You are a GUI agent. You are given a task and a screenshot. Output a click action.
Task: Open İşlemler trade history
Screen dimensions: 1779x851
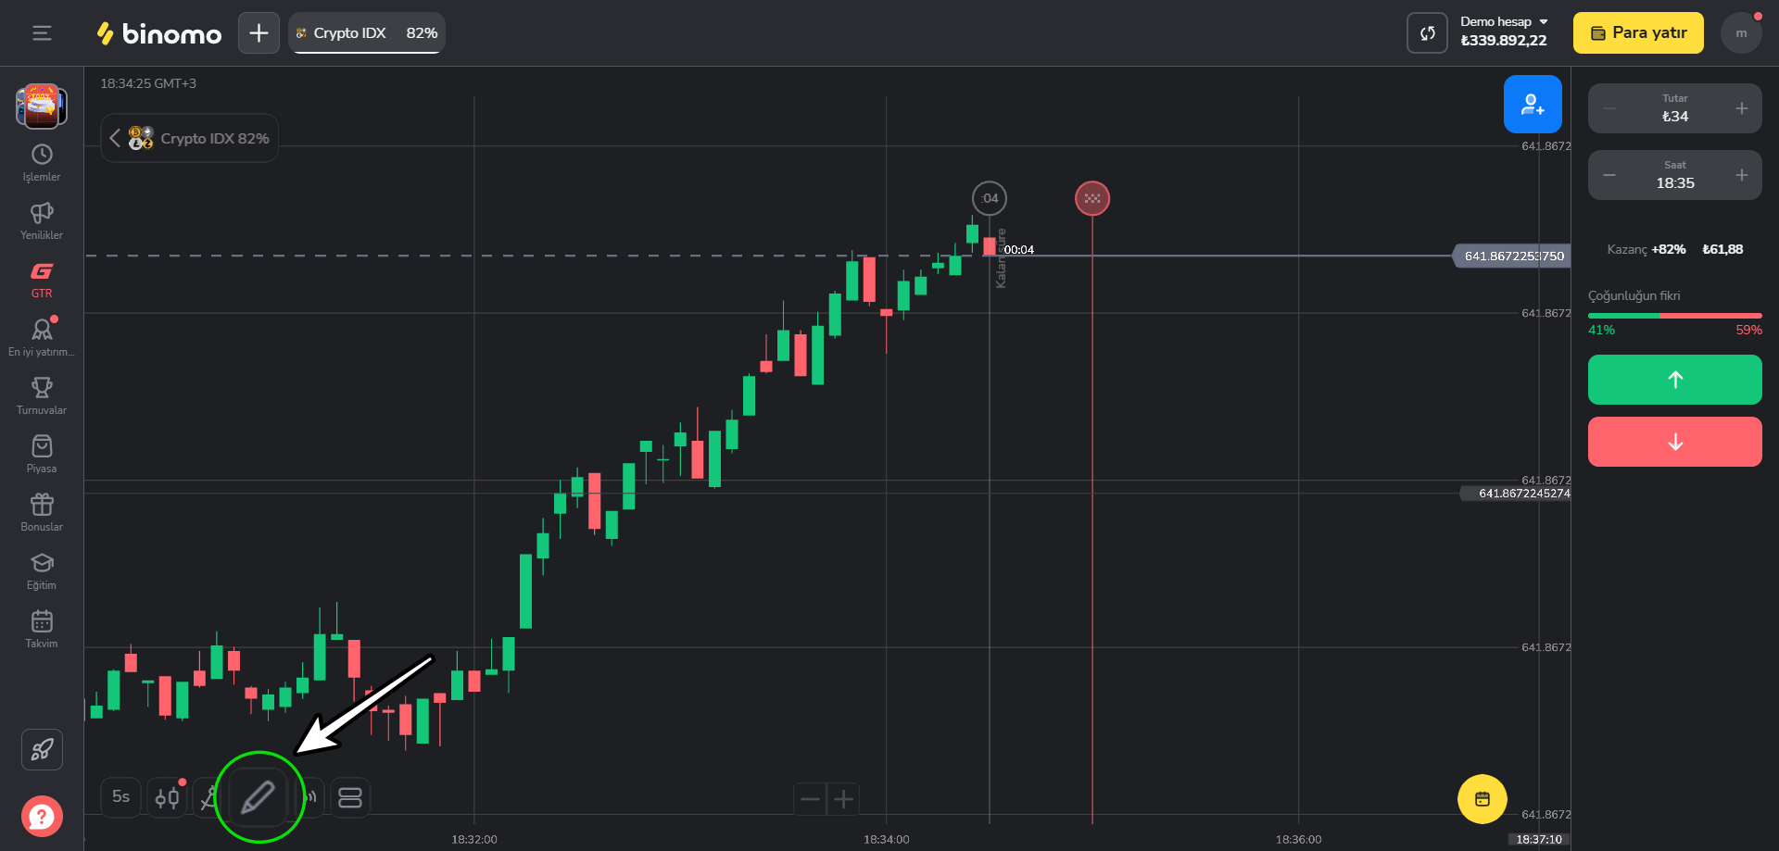click(42, 163)
